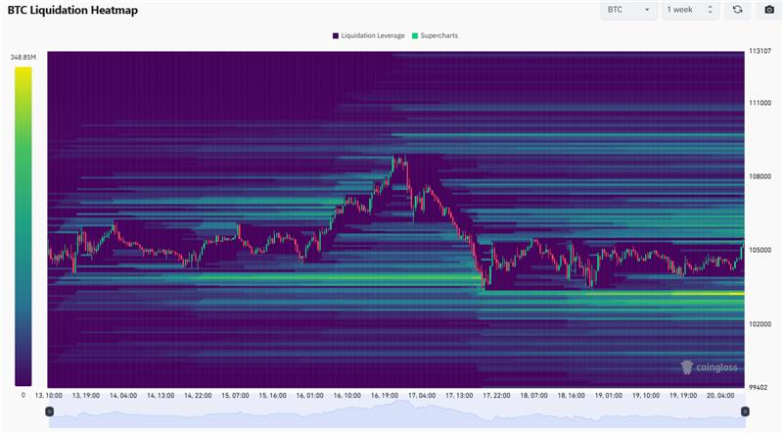Click the 16, 01:00 time axis label
This screenshot has height=434, width=783.
click(309, 396)
